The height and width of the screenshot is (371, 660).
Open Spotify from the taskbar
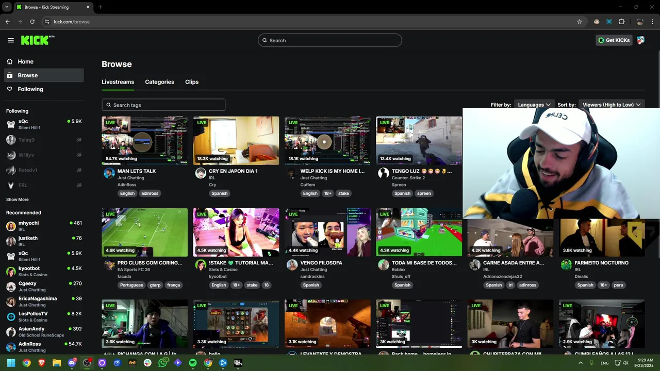(193, 363)
